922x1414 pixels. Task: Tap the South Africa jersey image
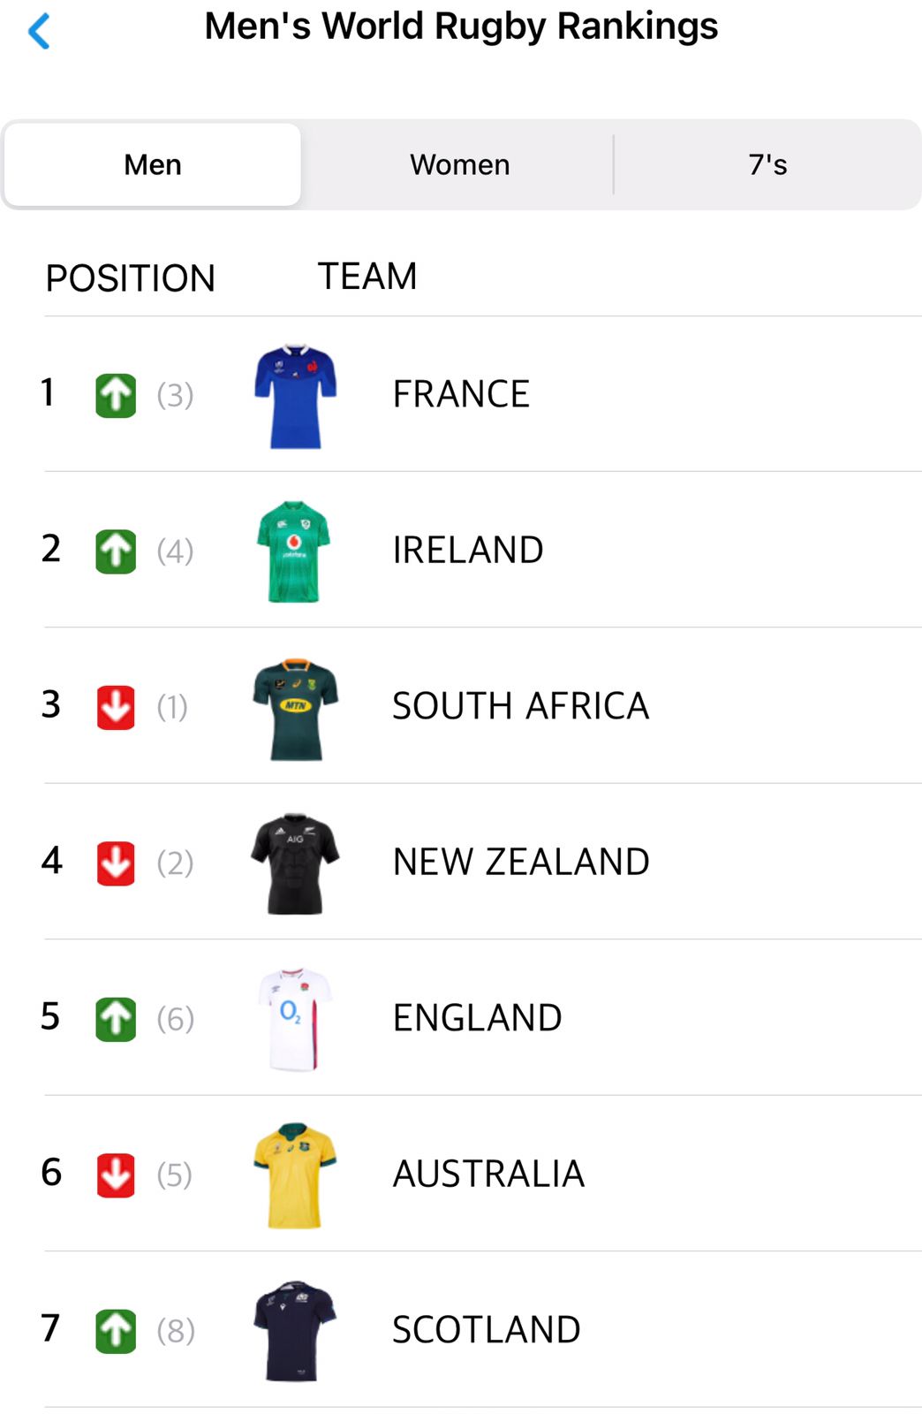tap(295, 708)
